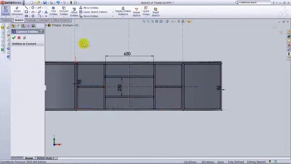This screenshot has width=291, height=164.
Task: Pick the Line sketch tool
Action: pos(26,8)
